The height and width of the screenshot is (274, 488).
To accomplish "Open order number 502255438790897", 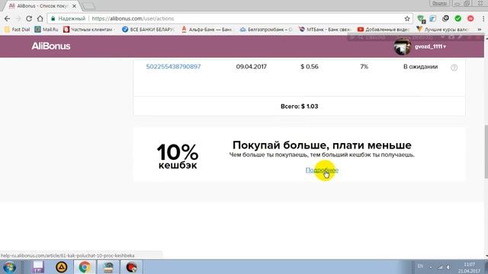I will click(173, 67).
